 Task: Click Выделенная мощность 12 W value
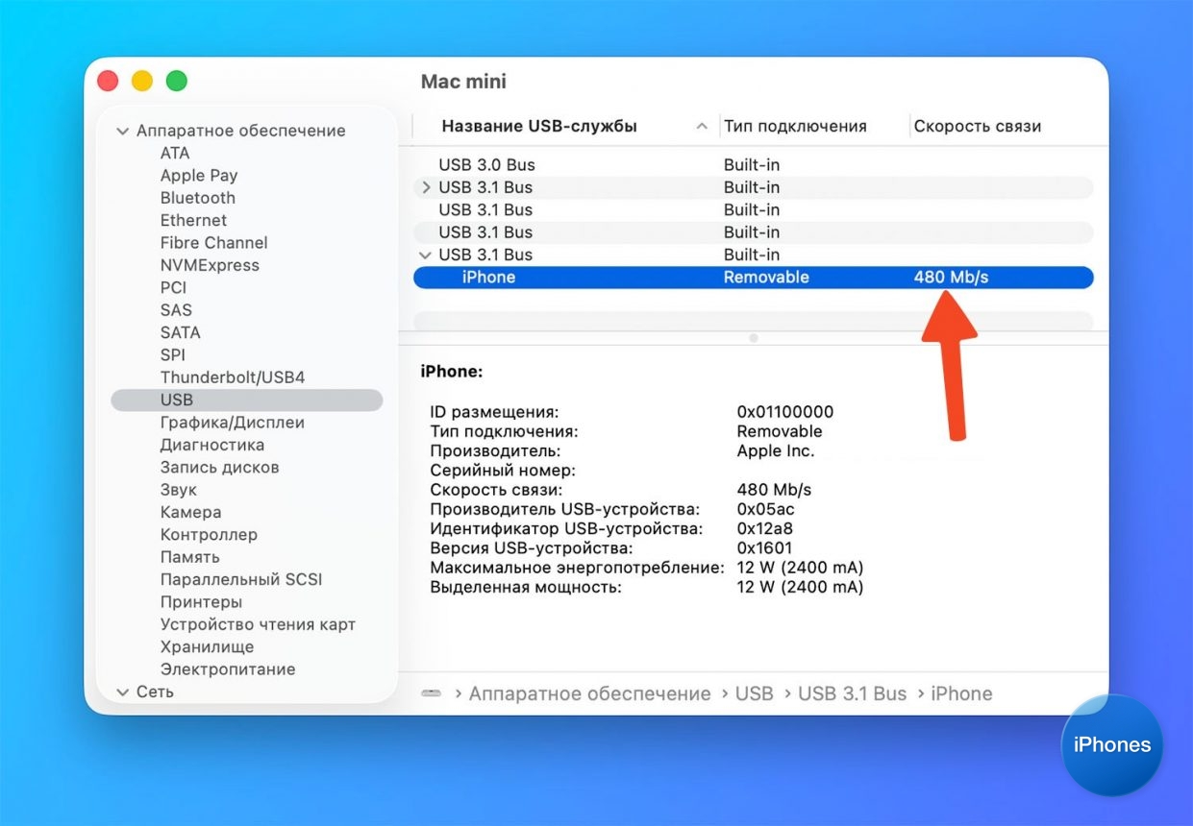click(x=800, y=587)
